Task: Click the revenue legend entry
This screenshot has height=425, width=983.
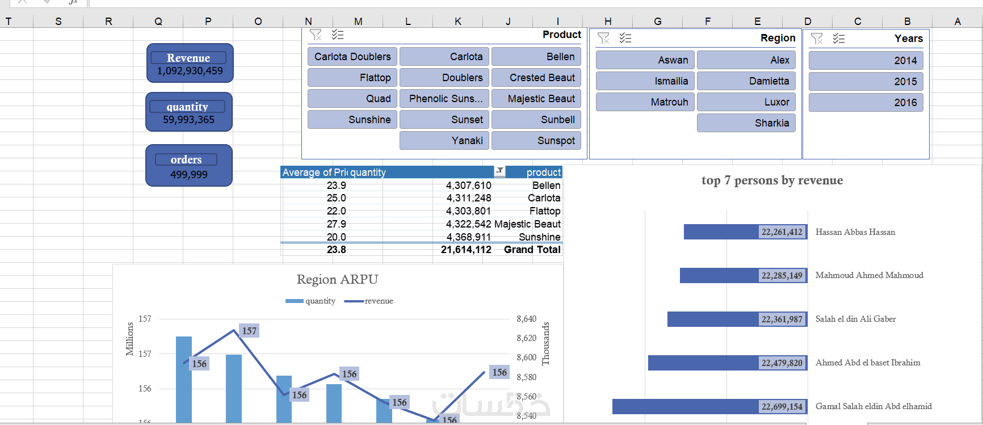Action: coord(369,301)
